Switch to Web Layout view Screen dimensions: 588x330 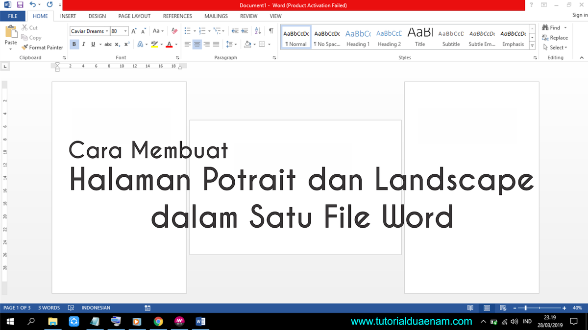coord(503,308)
